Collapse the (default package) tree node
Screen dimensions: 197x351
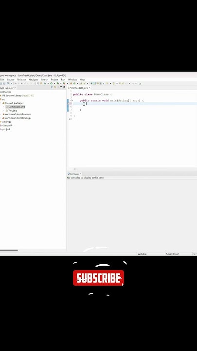point(1,103)
